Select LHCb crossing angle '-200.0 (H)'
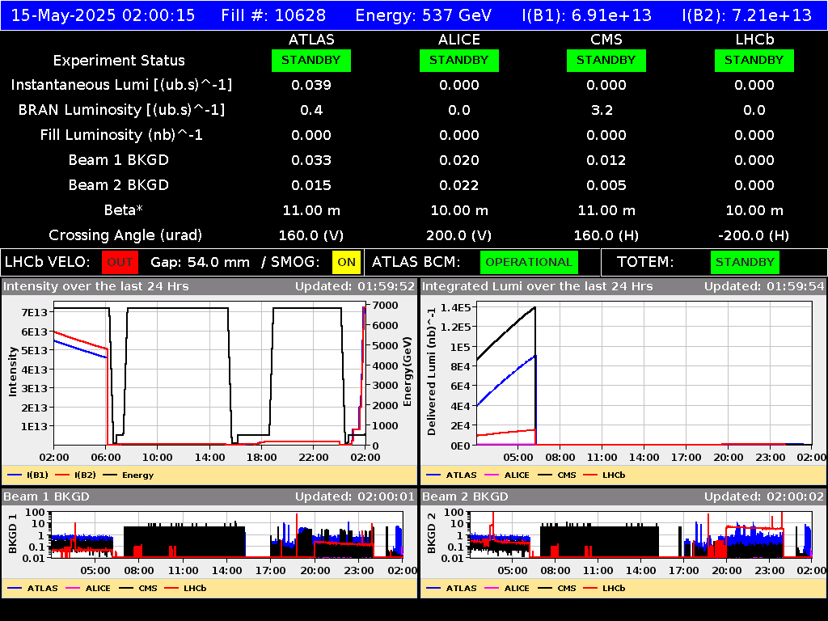This screenshot has height=621, width=828. [754, 235]
